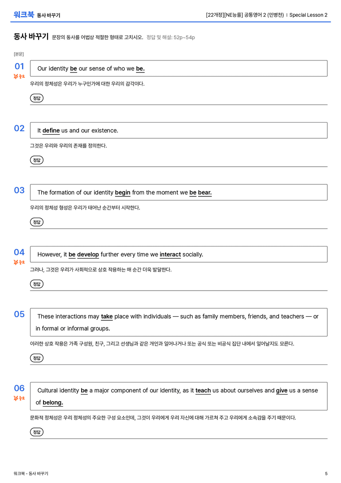The width and height of the screenshot is (341, 483).
Task: Click the 'Special Lesson 2' header text
Action: point(309,15)
